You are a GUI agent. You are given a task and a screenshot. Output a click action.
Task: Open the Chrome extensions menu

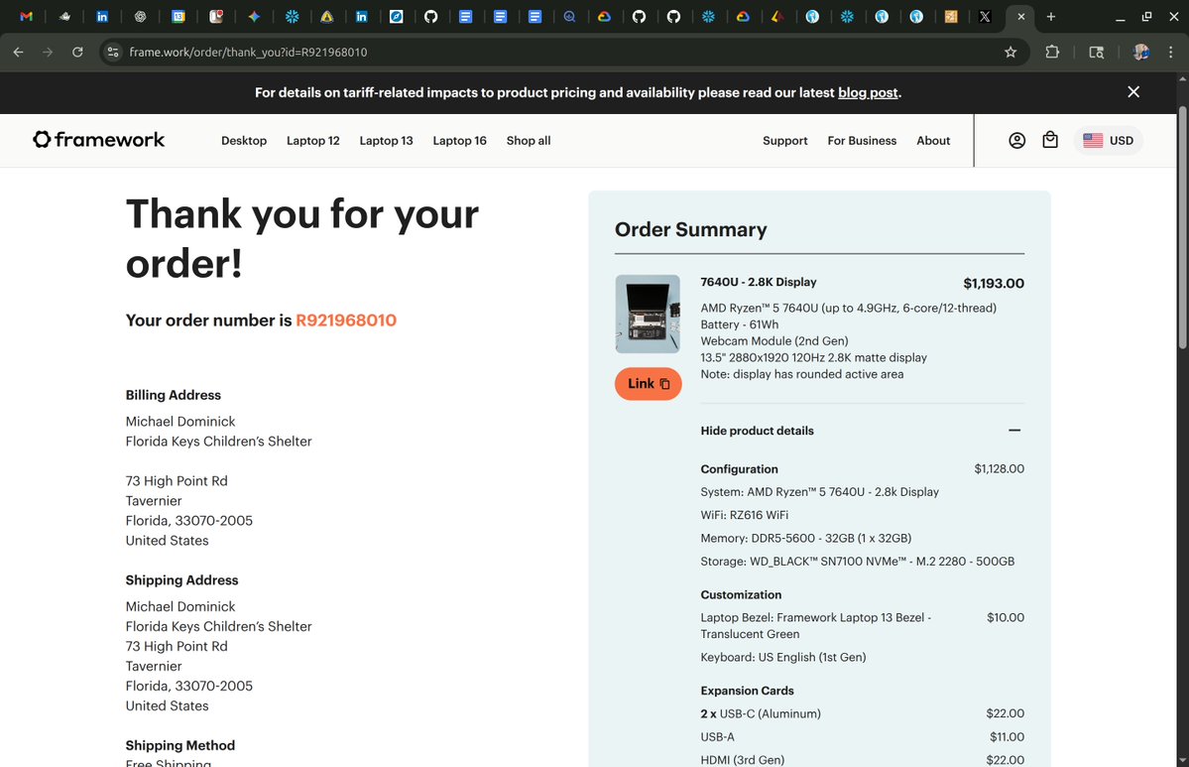click(x=1052, y=53)
